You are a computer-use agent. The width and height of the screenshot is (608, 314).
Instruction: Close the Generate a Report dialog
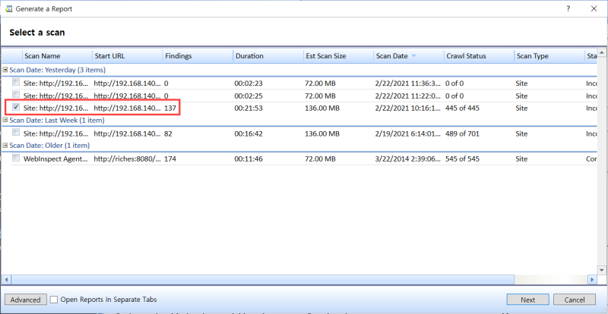coord(593,7)
